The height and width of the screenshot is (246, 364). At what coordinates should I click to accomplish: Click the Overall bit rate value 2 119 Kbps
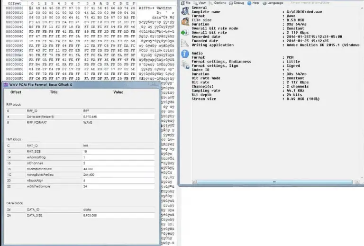click(x=298, y=33)
